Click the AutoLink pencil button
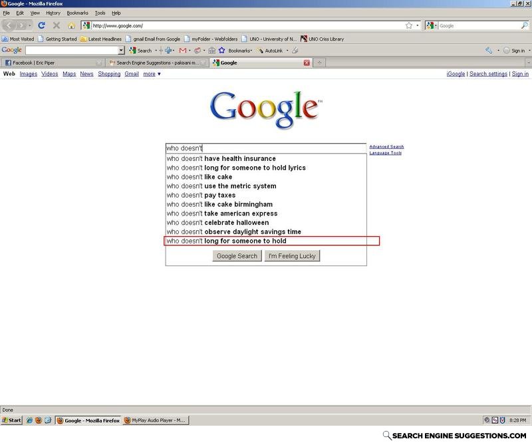This screenshot has width=532, height=443. (270, 51)
